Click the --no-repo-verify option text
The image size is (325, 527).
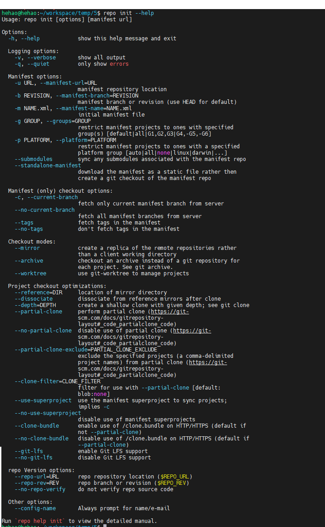point(40,489)
